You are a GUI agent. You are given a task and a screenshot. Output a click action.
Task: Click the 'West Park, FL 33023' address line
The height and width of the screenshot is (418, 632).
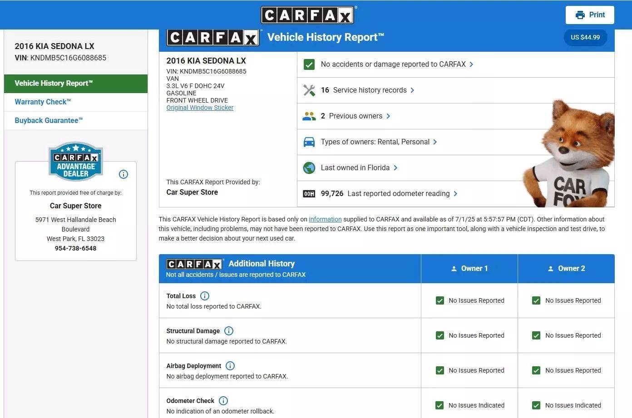(x=76, y=239)
